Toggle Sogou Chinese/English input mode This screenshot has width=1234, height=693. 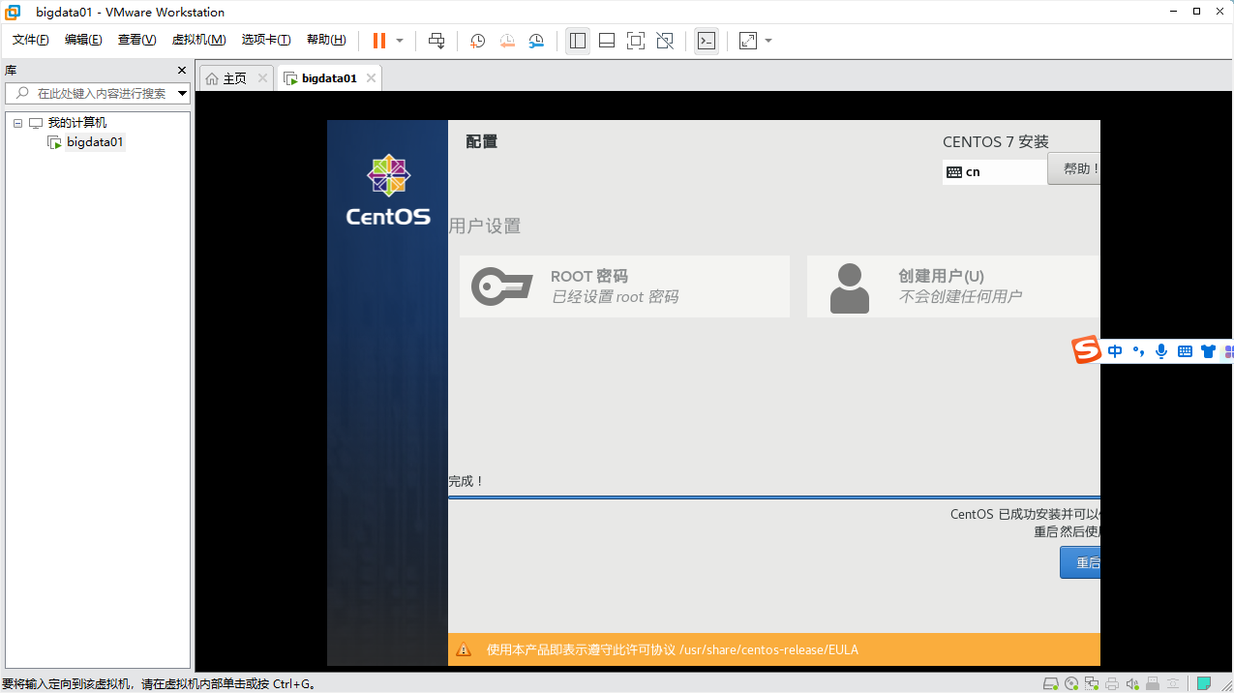pyautogui.click(x=1115, y=351)
